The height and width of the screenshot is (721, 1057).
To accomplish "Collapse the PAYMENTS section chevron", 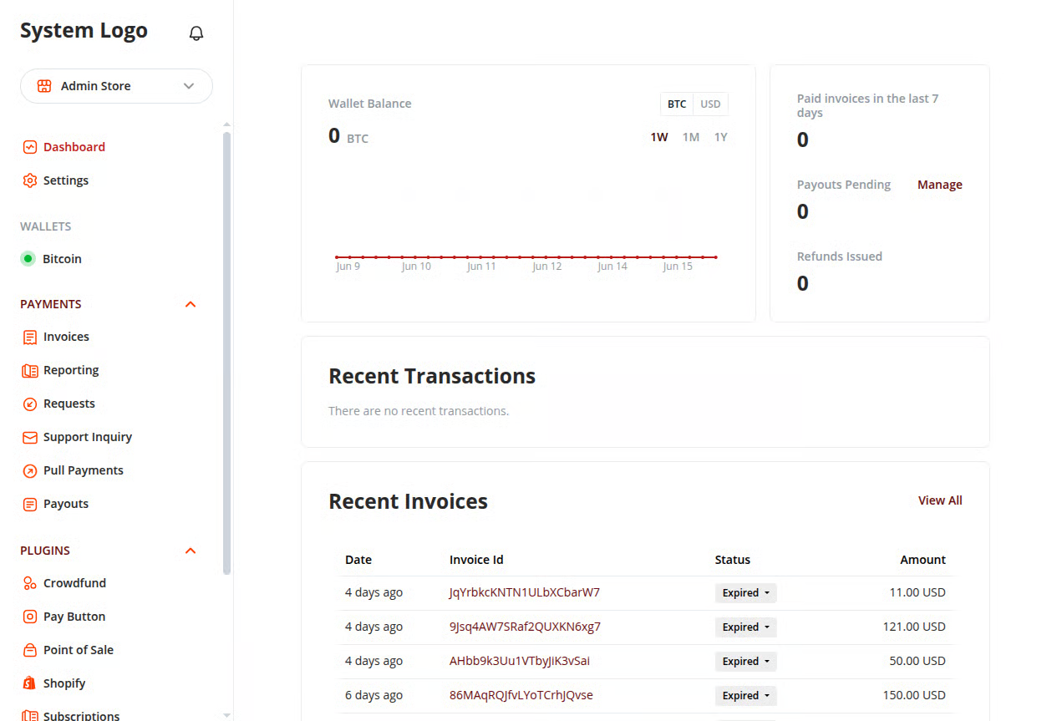I will (191, 304).
